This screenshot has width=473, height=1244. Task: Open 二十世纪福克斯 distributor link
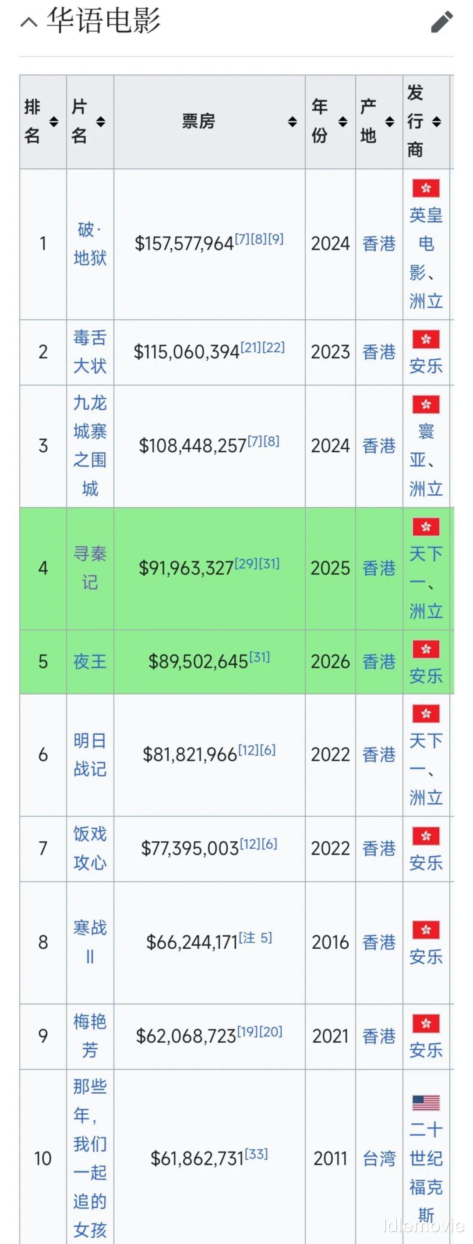click(x=426, y=1173)
